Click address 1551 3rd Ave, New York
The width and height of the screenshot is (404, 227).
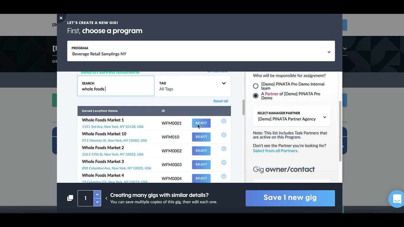click(113, 127)
